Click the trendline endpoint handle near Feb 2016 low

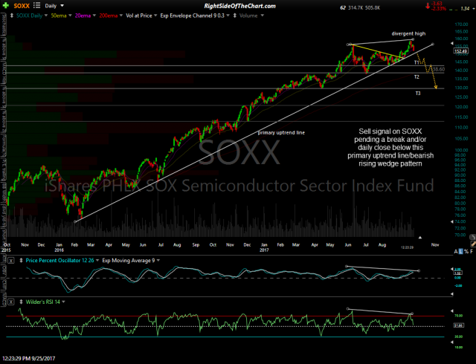(x=75, y=221)
